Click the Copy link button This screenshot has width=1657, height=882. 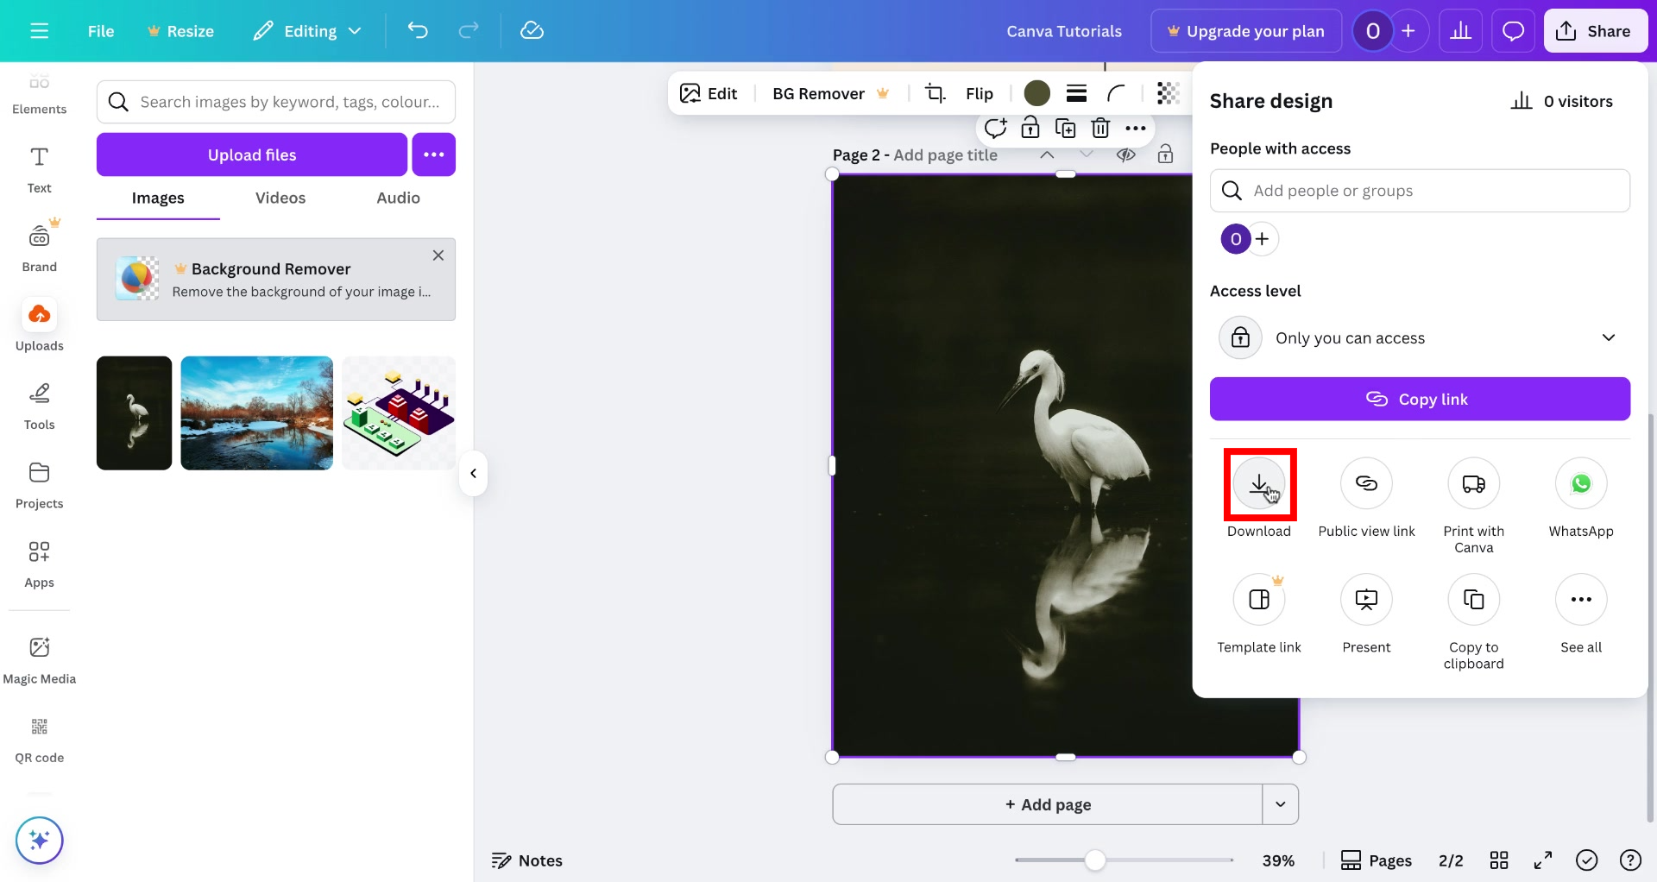click(1420, 399)
